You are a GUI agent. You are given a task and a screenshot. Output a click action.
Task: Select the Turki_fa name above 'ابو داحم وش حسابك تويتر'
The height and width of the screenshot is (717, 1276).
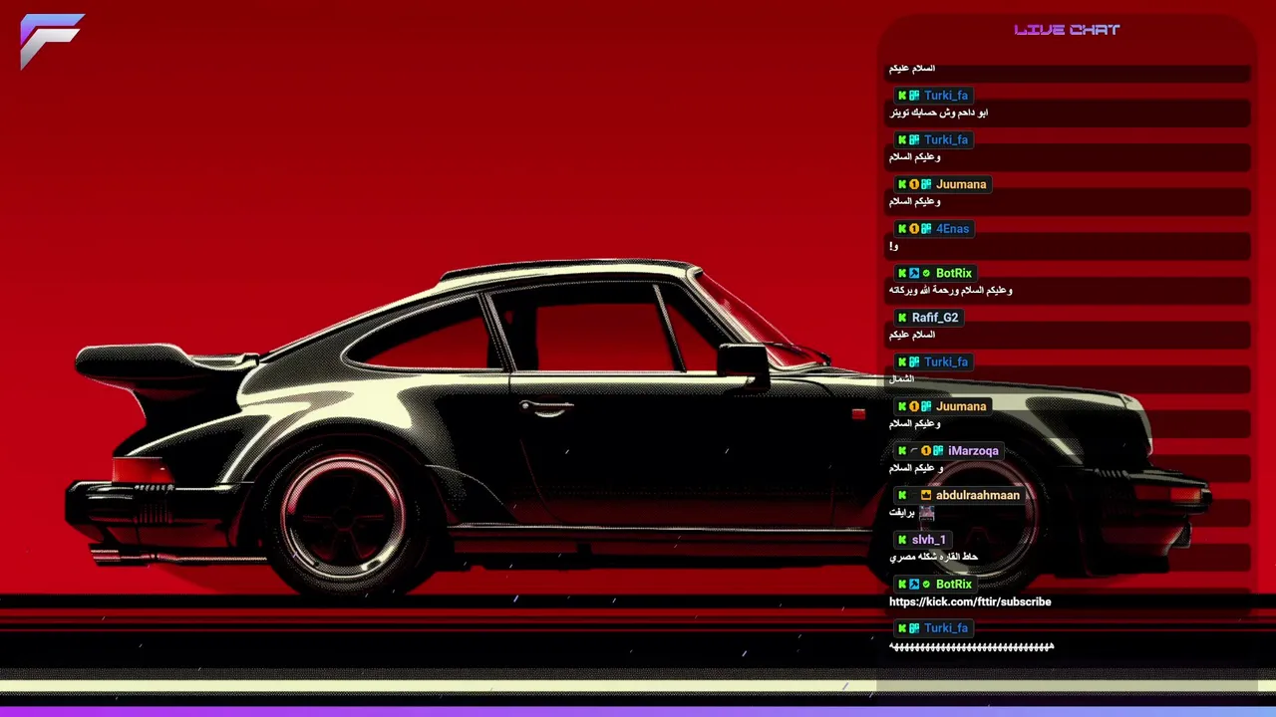tap(946, 96)
